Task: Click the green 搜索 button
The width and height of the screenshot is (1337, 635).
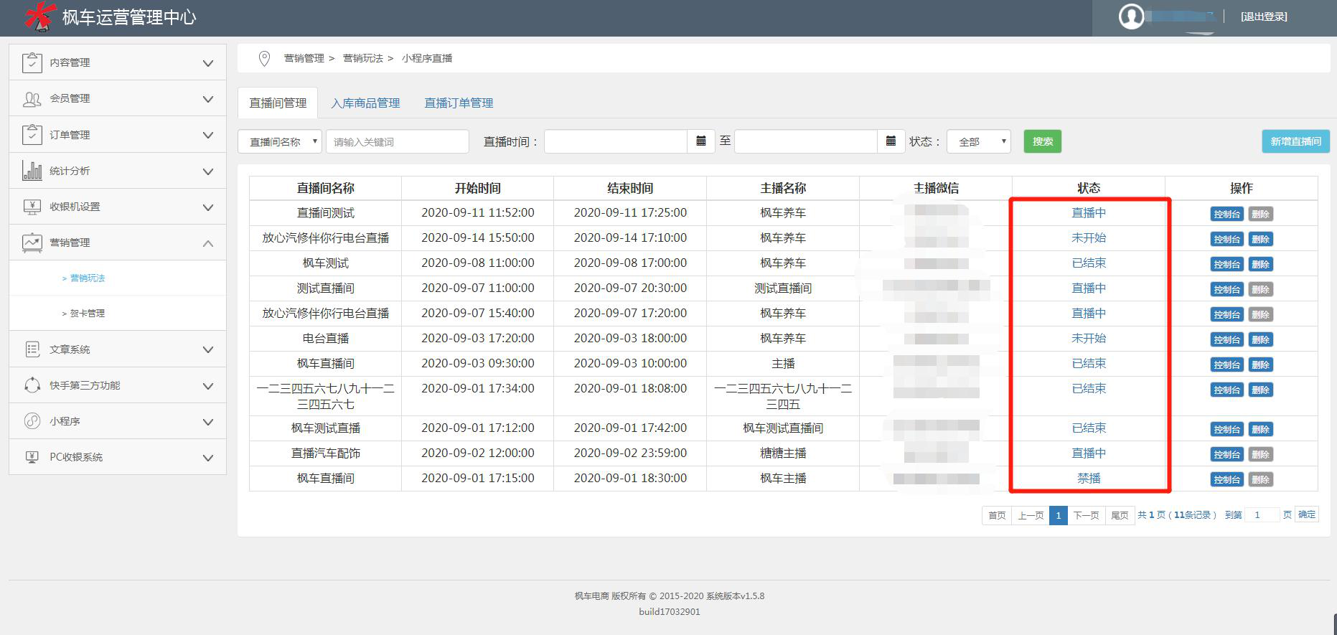Action: 1043,141
